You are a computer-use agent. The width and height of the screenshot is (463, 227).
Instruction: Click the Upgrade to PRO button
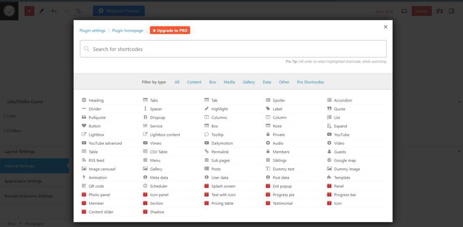(170, 30)
